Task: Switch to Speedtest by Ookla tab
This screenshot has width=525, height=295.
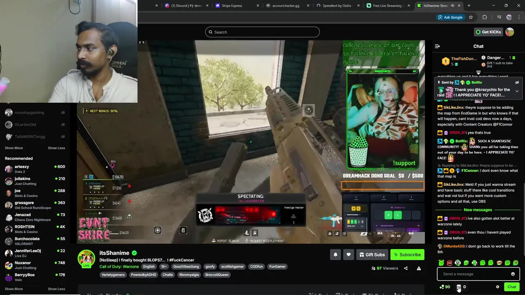Action: (338, 6)
